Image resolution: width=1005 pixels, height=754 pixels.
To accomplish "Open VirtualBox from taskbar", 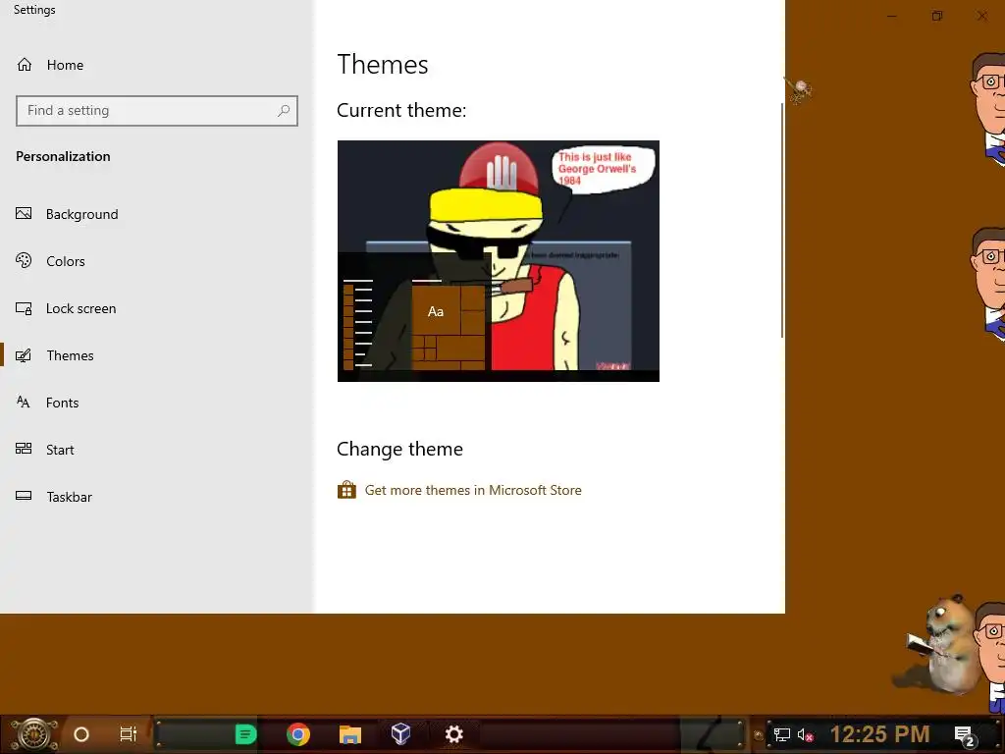I will [x=401, y=734].
